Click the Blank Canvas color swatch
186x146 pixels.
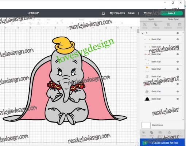point(146,125)
